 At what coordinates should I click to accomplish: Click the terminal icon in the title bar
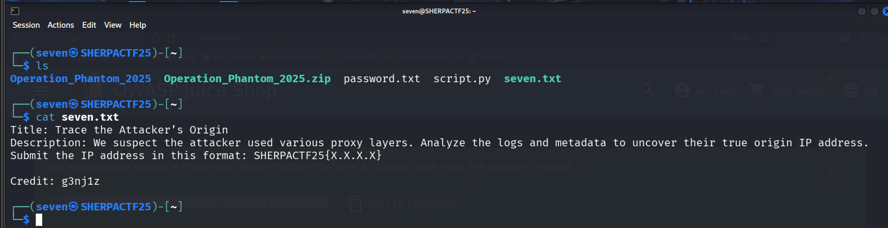point(15,11)
